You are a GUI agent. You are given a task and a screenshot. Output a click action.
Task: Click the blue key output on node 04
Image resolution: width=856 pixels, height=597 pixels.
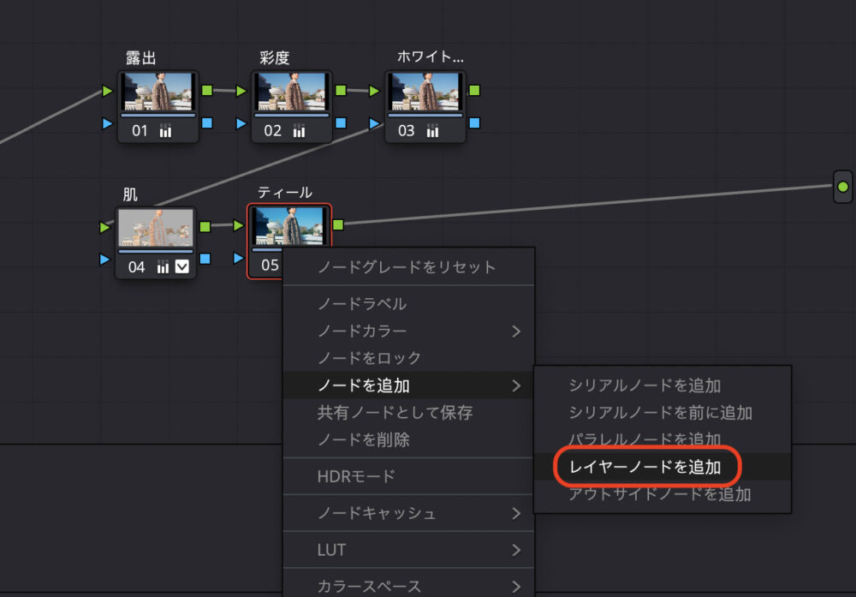[205, 258]
